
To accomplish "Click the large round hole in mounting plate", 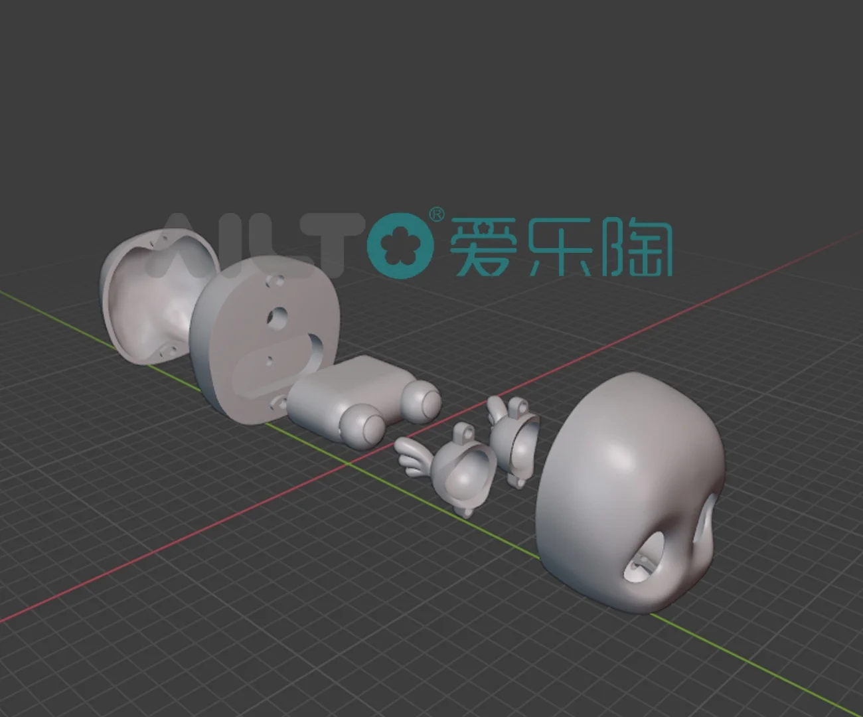I will tap(277, 319).
